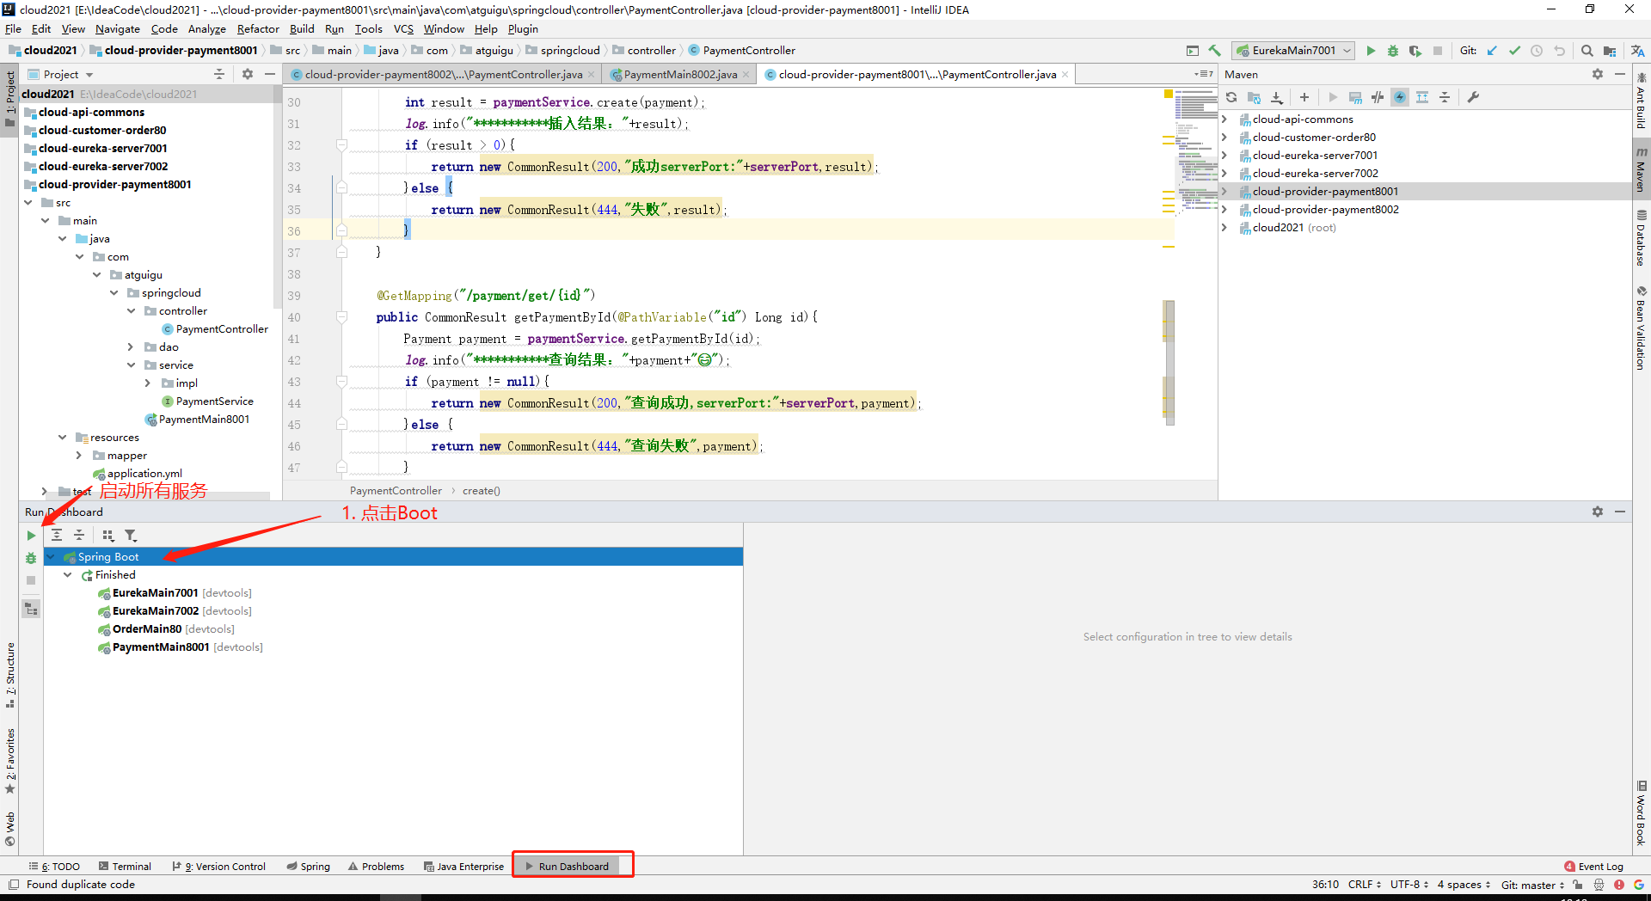The height and width of the screenshot is (901, 1651).
Task: Open the Search Everywhere magnifier
Action: [x=1587, y=51]
